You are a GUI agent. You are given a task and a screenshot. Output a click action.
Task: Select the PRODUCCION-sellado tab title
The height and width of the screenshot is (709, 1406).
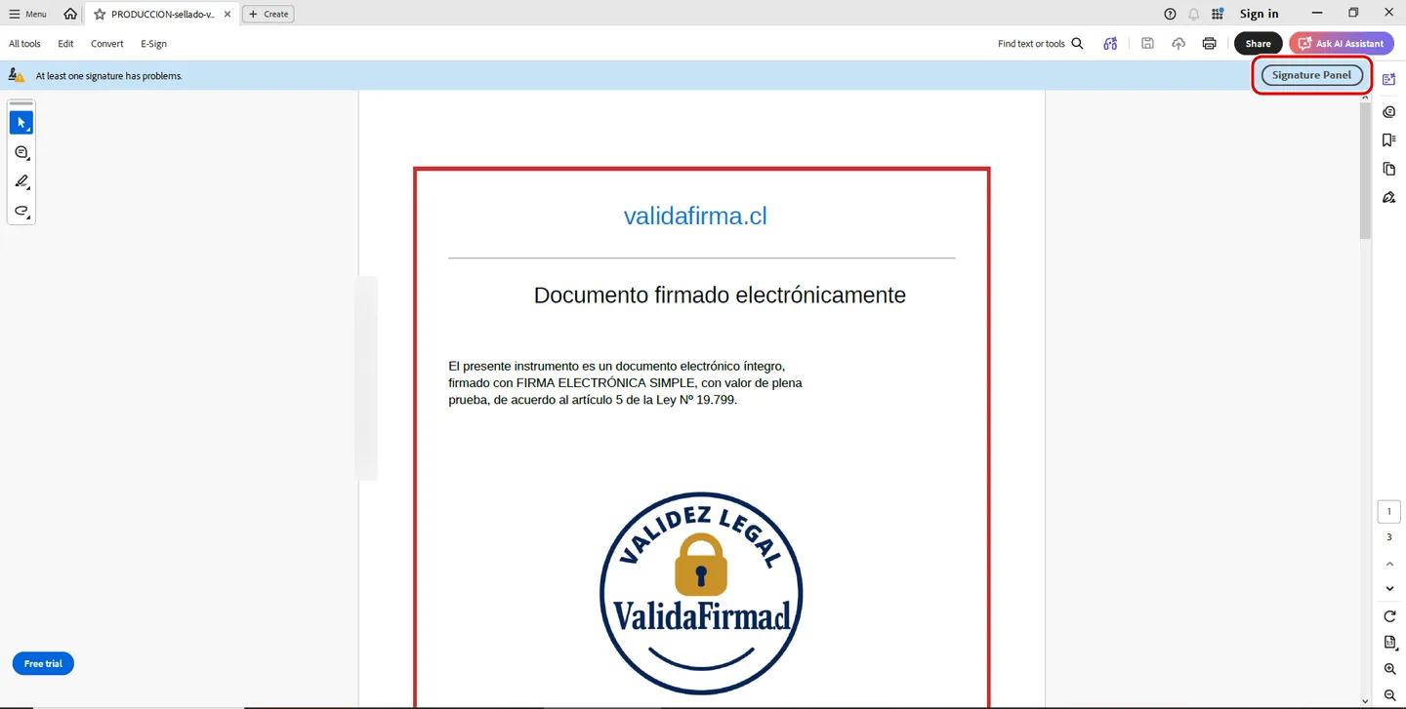pos(162,15)
